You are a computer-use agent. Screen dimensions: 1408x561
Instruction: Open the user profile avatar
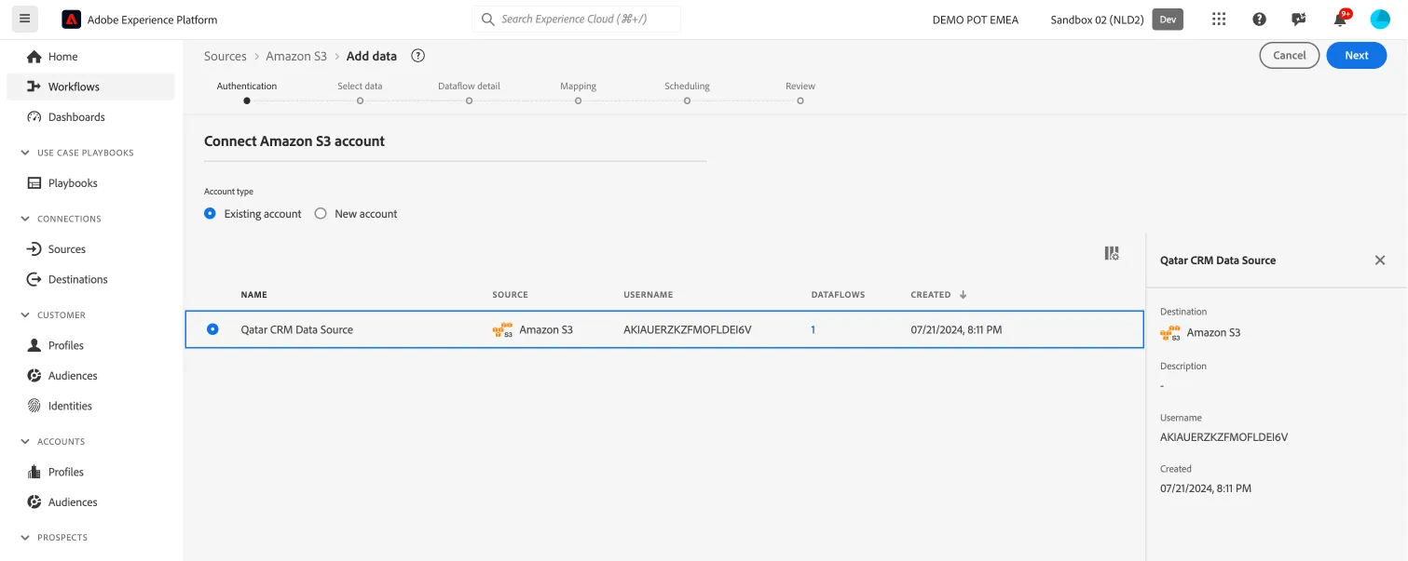click(x=1380, y=20)
